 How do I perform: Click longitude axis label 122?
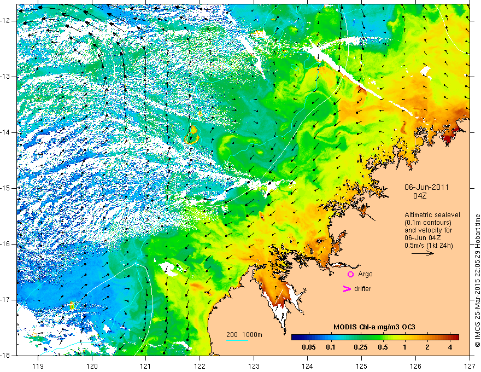(200, 367)
